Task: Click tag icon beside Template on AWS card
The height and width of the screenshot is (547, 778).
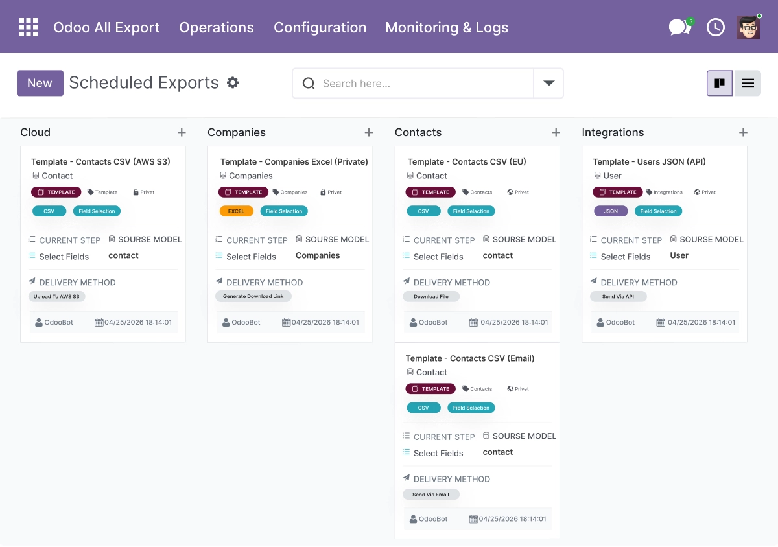Action: (x=91, y=192)
